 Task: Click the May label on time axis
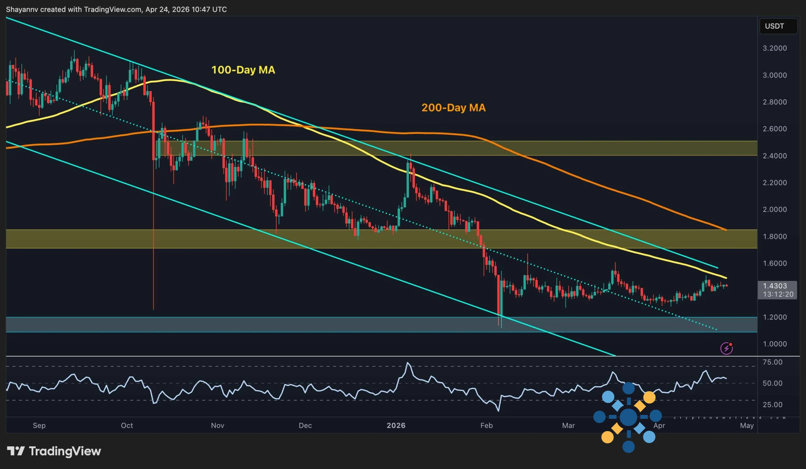746,426
